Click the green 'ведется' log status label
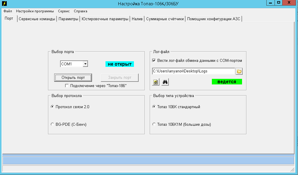The width and height of the screenshot is (298, 175). (x=227, y=81)
